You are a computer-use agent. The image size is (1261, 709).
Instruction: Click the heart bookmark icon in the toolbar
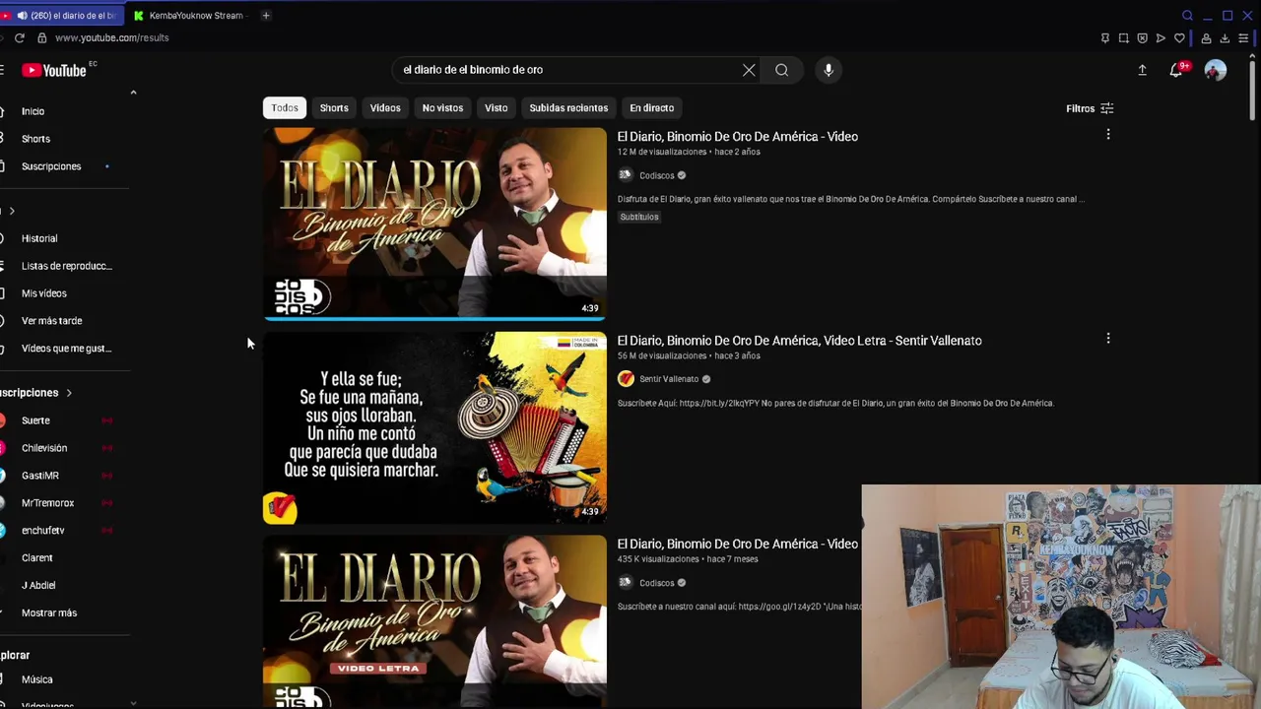tap(1179, 38)
